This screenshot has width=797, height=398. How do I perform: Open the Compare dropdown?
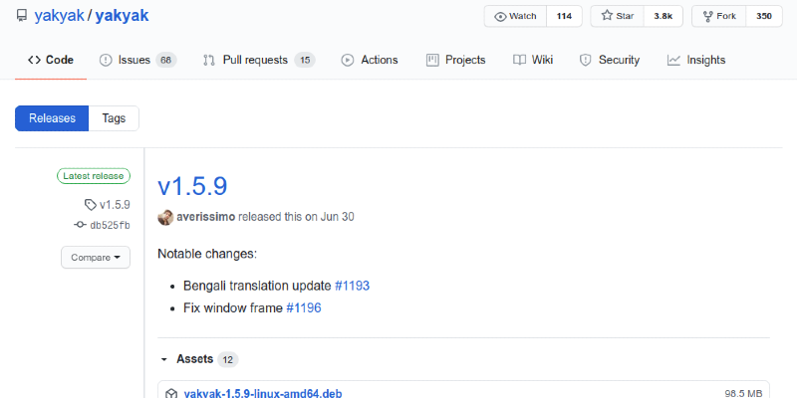click(x=96, y=258)
